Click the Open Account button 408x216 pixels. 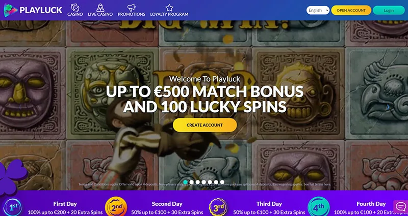pos(351,10)
